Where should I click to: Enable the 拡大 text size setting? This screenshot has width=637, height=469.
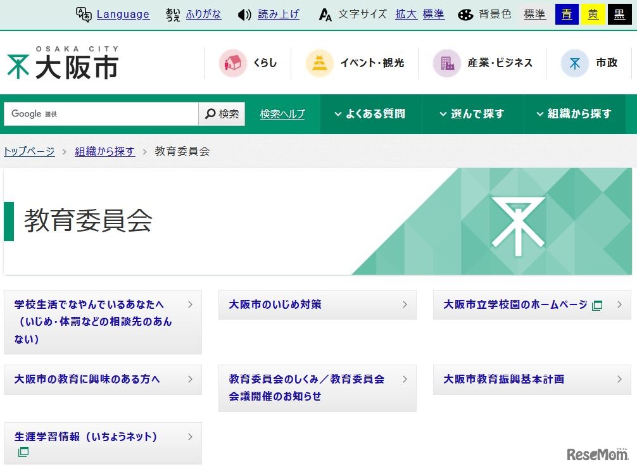pos(406,14)
